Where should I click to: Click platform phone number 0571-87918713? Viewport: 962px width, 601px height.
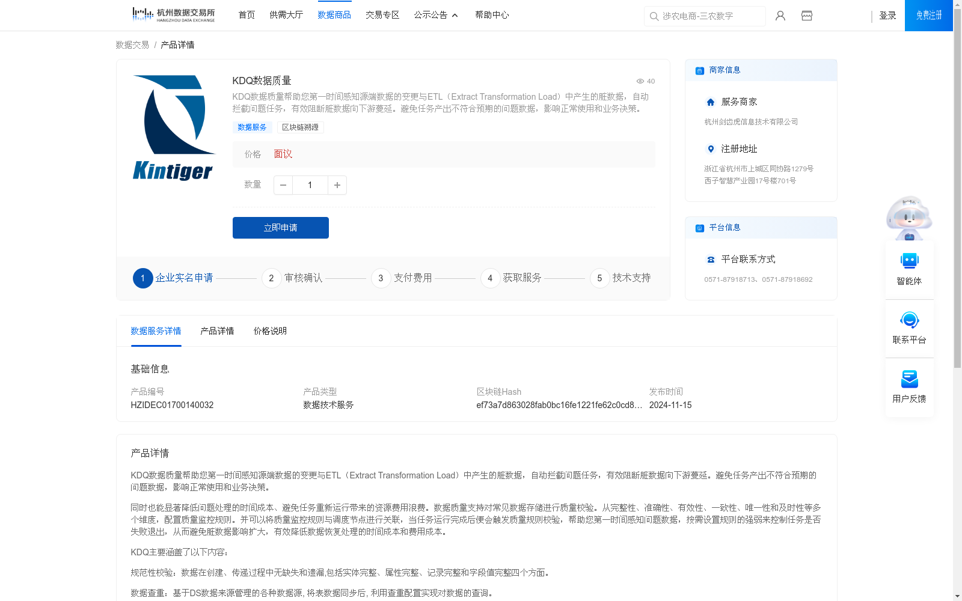point(731,279)
